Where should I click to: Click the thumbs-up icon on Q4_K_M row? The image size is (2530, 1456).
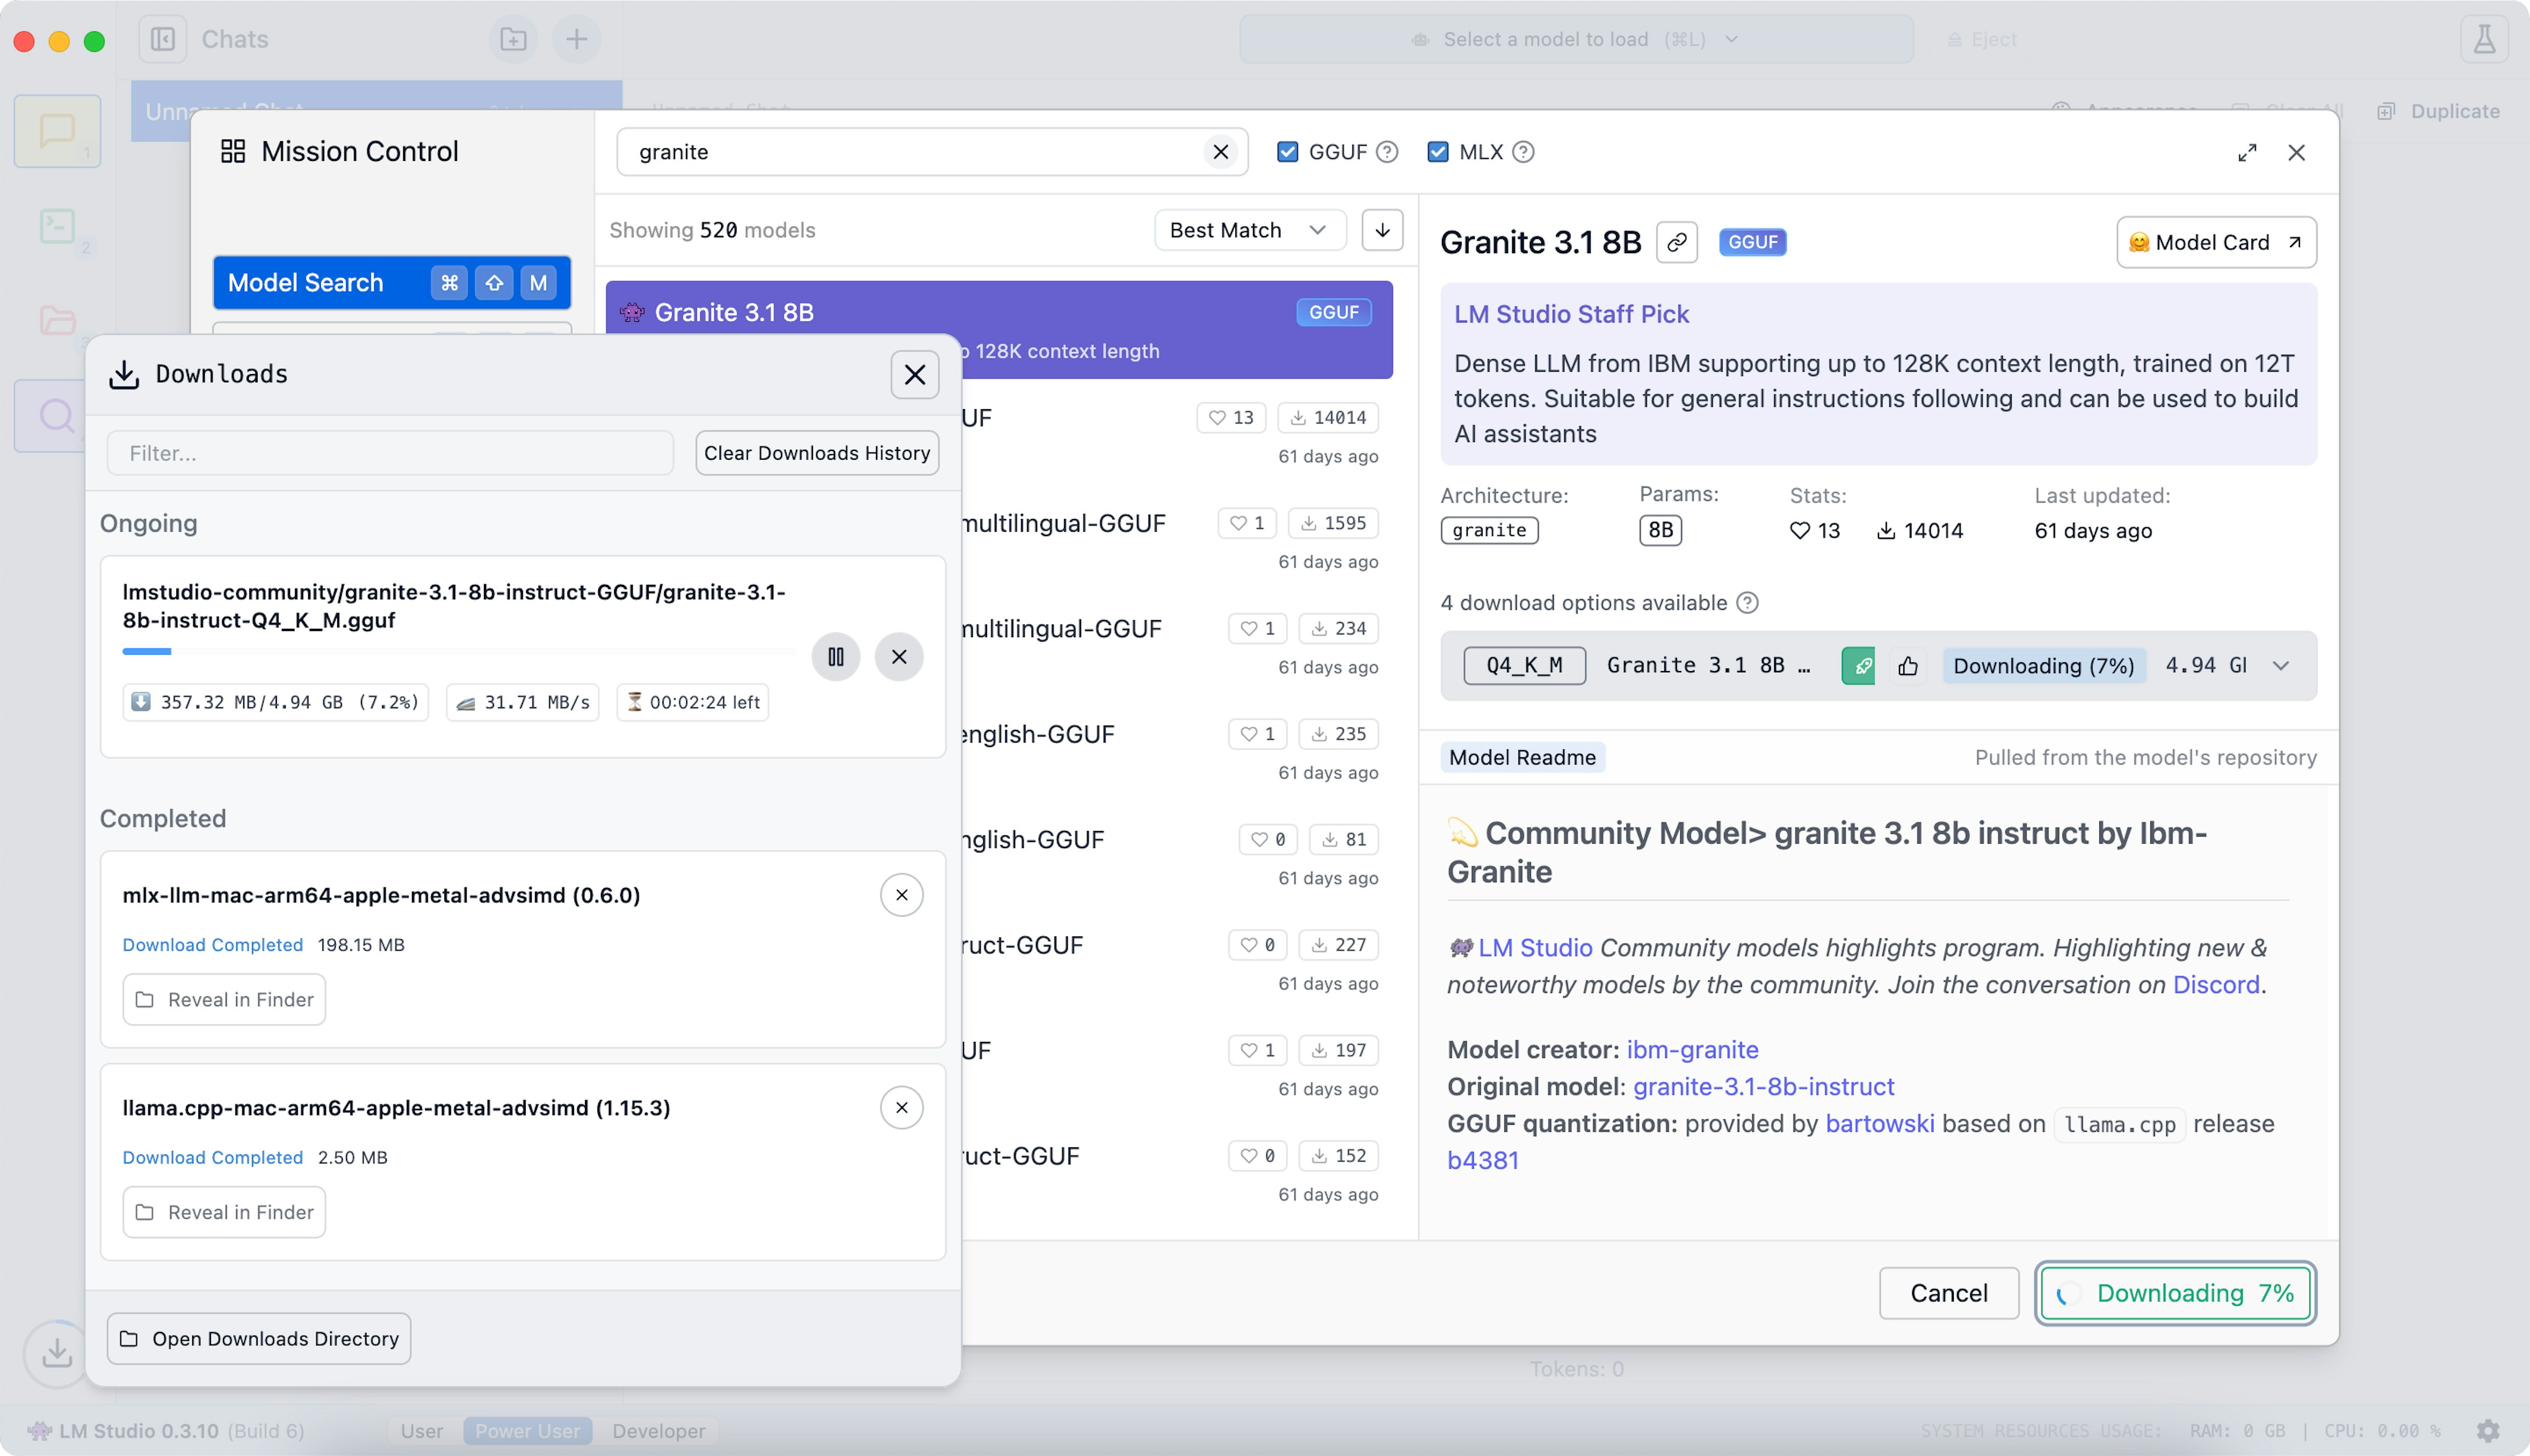click(x=1908, y=666)
